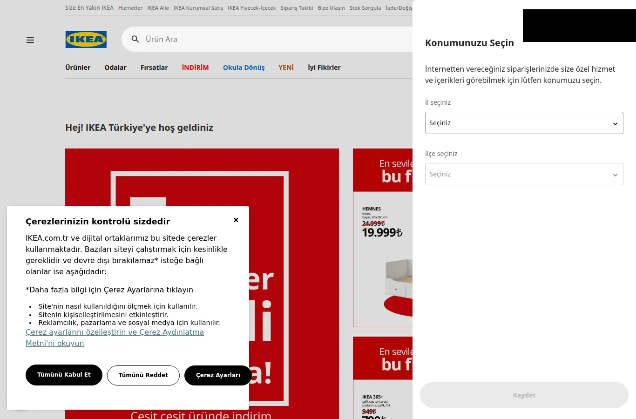Open the Çerez Aydınlatma Metni link
The image size is (636, 419).
[115, 338]
